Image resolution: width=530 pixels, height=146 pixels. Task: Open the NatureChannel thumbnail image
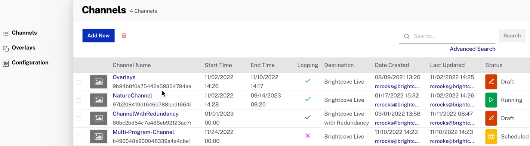(99, 100)
